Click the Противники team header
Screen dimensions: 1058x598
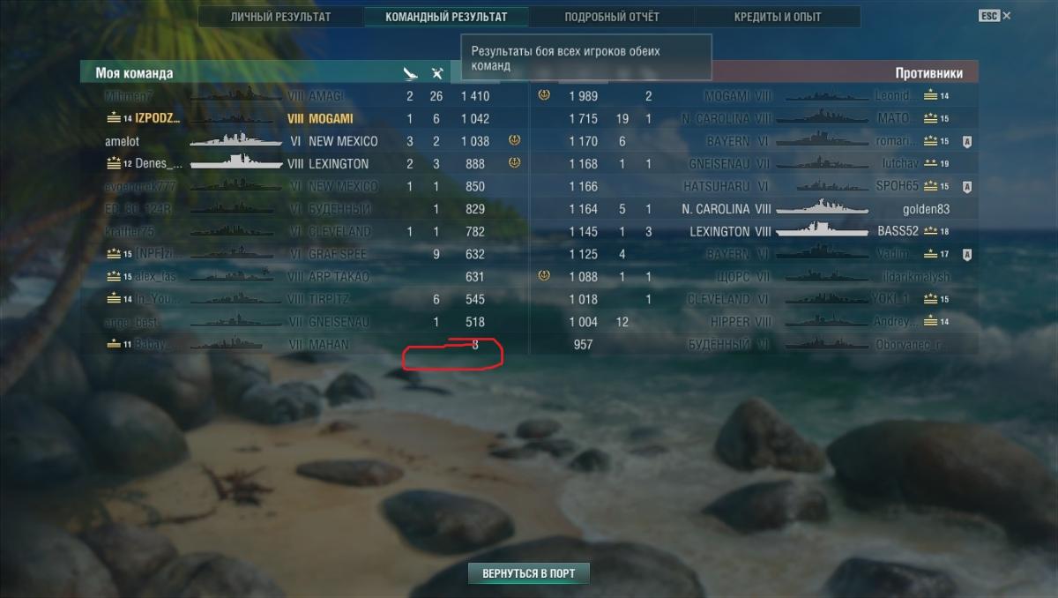(928, 73)
